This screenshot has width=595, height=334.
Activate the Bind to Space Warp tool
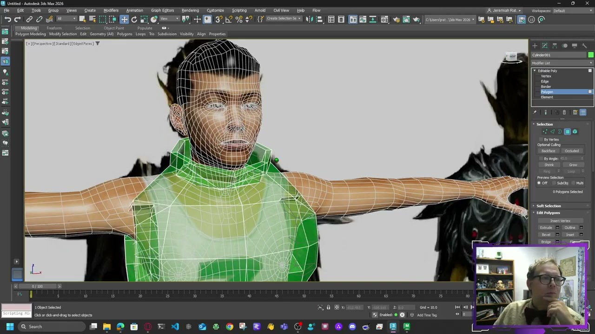49,19
